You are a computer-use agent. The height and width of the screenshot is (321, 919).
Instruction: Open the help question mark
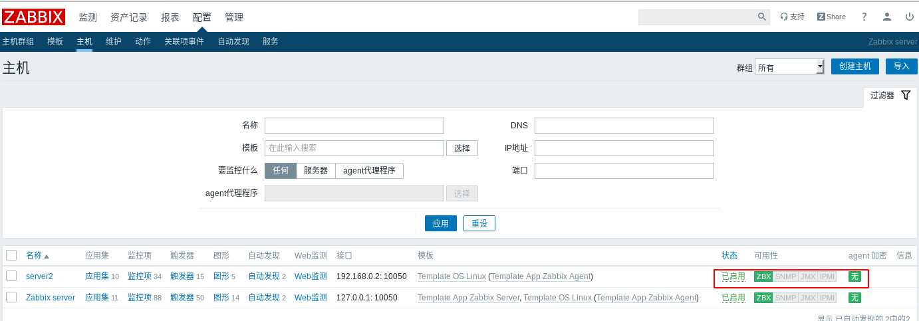(x=864, y=17)
